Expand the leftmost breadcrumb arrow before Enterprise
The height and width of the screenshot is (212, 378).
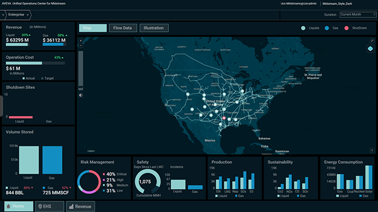(x=3, y=15)
